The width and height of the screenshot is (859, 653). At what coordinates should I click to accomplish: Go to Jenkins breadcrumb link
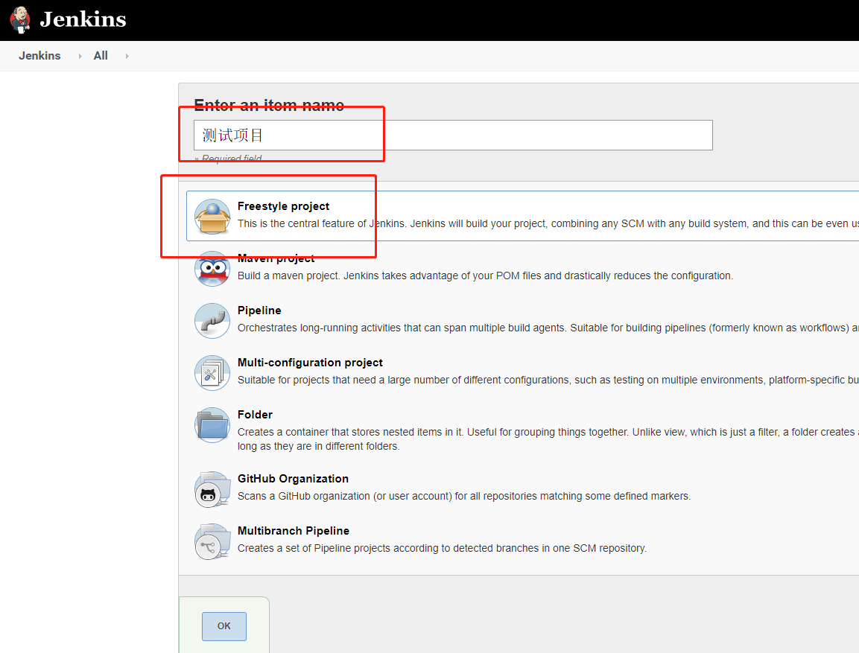pyautogui.click(x=39, y=56)
